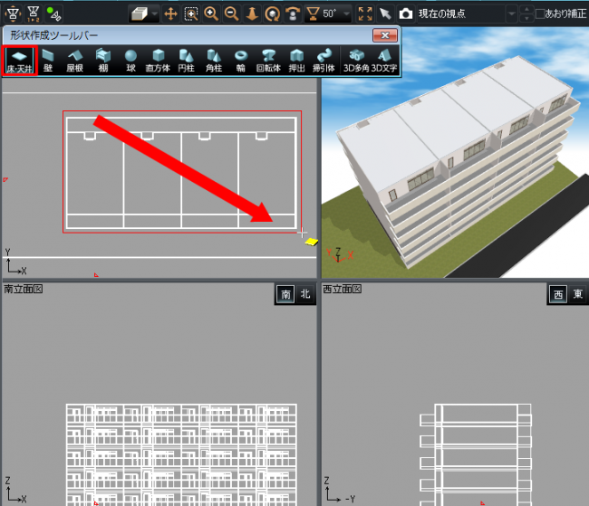
Task: Switch elevation view to 南 (south)
Action: coord(285,294)
